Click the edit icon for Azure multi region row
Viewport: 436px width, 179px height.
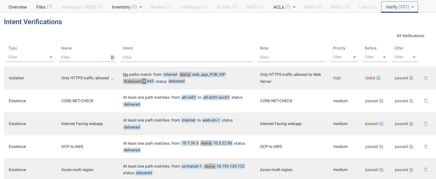coord(426,170)
